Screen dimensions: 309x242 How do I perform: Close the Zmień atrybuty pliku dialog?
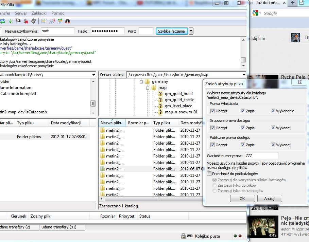click(300, 82)
